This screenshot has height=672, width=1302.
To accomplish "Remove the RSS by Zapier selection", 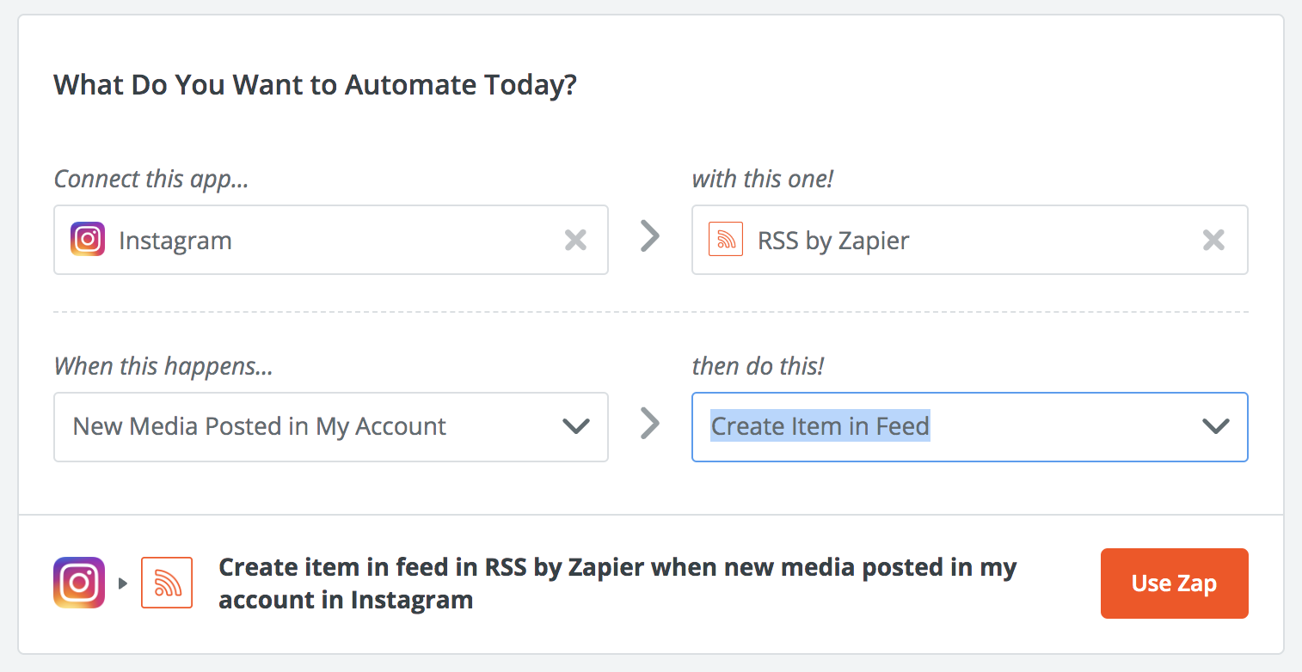I will (x=1213, y=240).
